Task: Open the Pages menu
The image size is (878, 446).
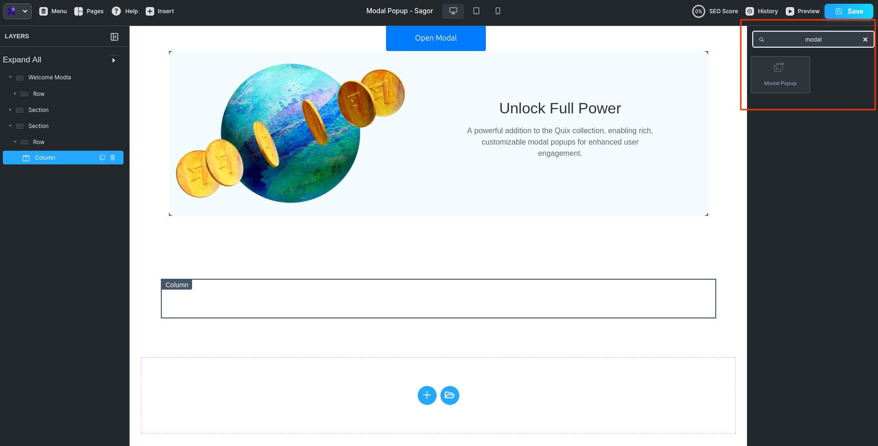Action: pyautogui.click(x=89, y=11)
